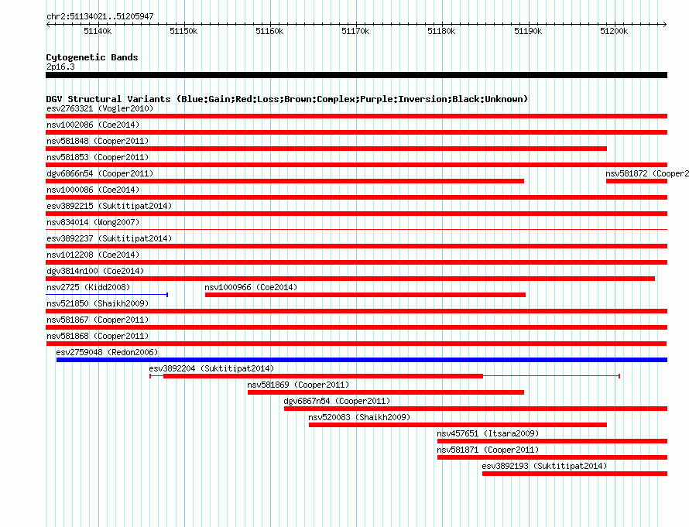The image size is (689, 527).
Task: Click the 51200k ruler tick label
Action: (614, 31)
